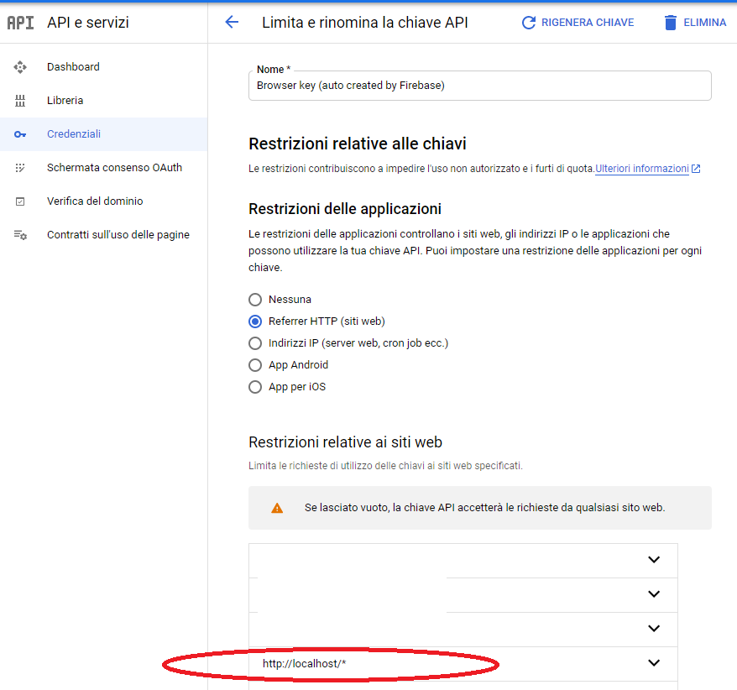Open the Ulteriori informazioni link

pos(641,168)
